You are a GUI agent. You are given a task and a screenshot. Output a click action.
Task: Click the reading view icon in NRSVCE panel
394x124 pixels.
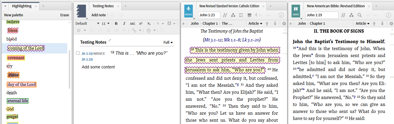[249, 15]
